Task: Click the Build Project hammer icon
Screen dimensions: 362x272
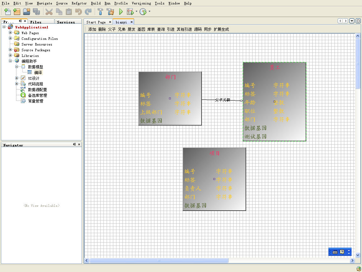Action: [x=100, y=12]
